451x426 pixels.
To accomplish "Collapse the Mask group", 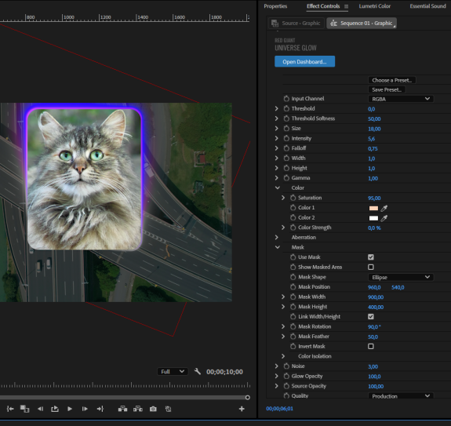I will [278, 247].
